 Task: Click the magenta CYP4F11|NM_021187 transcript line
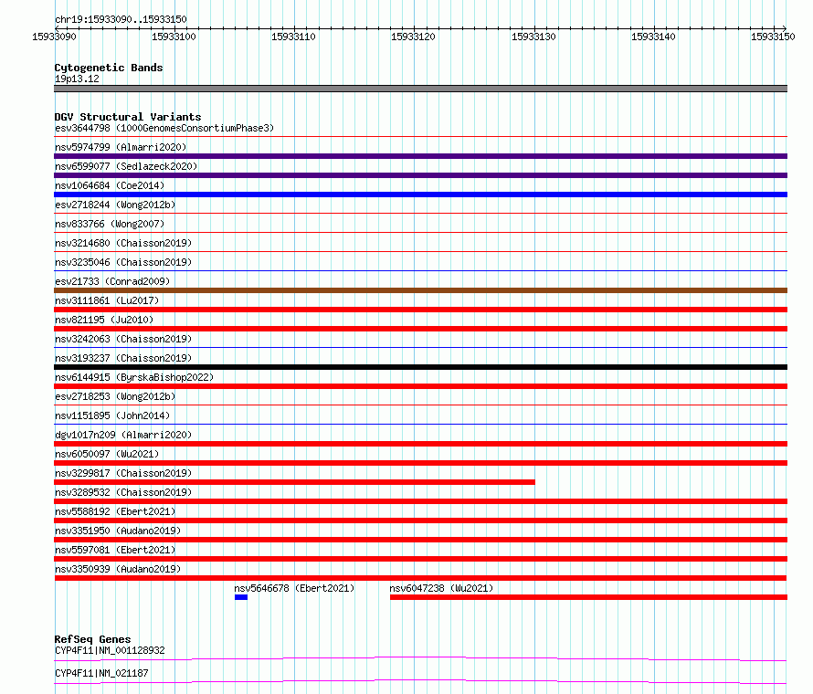(421, 681)
